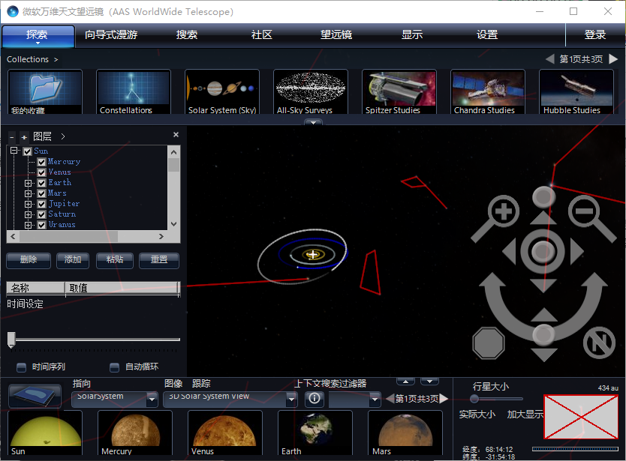The image size is (626, 461).
Task: Click the pan right arrow on navigation pad
Action: [x=577, y=251]
